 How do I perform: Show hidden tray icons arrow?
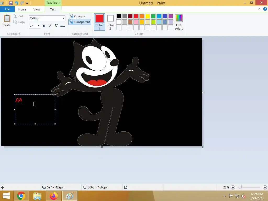(x=224, y=196)
